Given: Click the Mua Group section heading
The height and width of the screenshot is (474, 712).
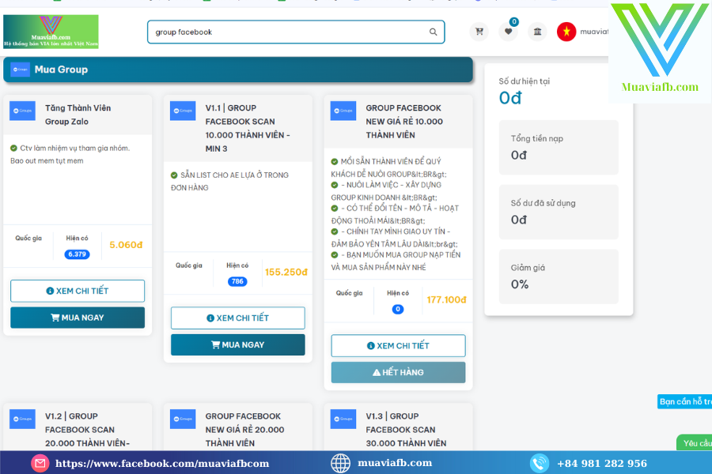Looking at the screenshot, I should pyautogui.click(x=61, y=70).
